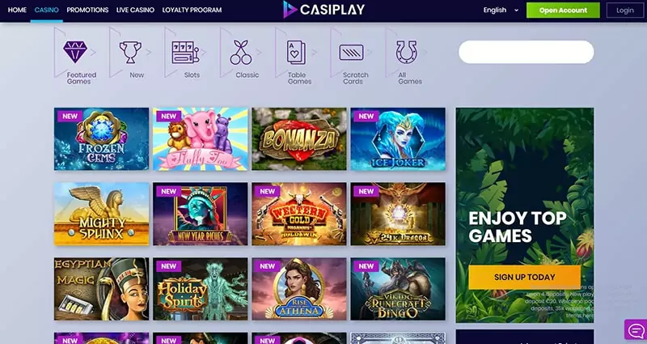Viewport: 647px width, 344px height.
Task: Focus the game search field
Action: [x=526, y=52]
